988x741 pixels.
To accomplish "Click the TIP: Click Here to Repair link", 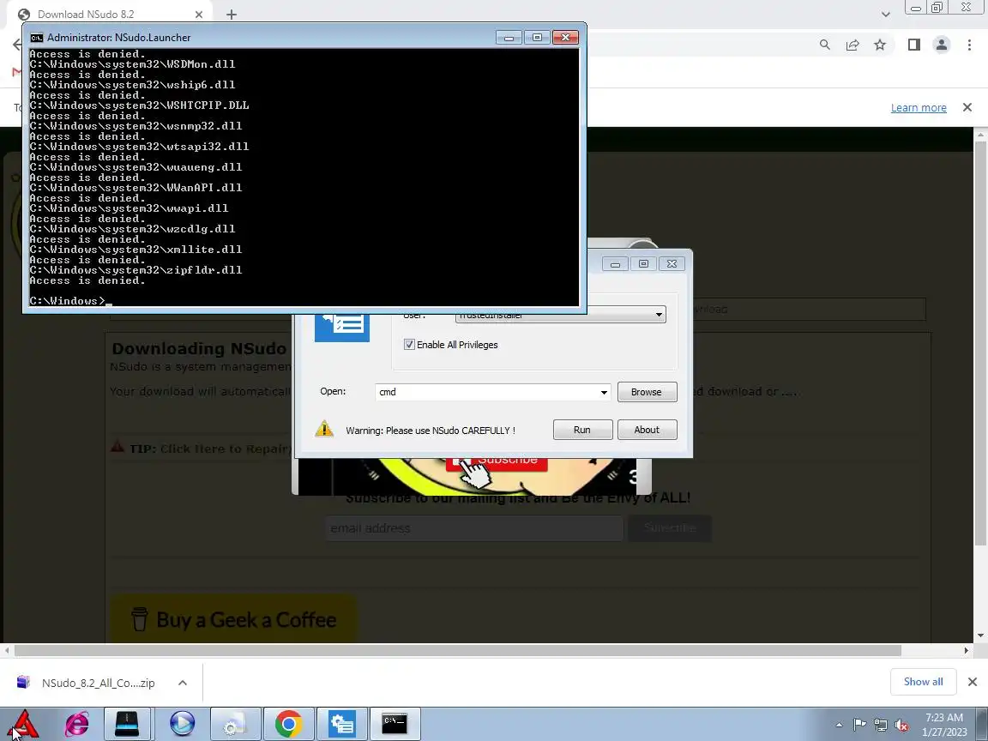I will (202, 448).
